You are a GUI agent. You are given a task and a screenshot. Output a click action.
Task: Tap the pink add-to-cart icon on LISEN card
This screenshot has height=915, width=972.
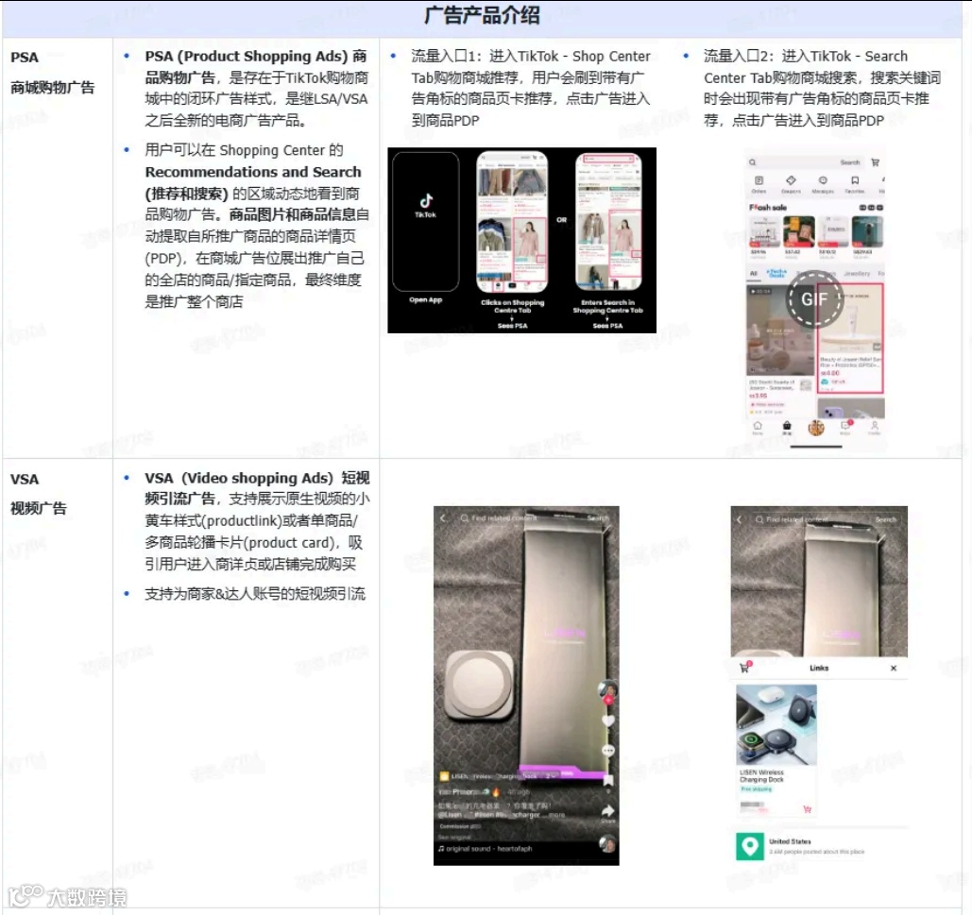coord(807,808)
